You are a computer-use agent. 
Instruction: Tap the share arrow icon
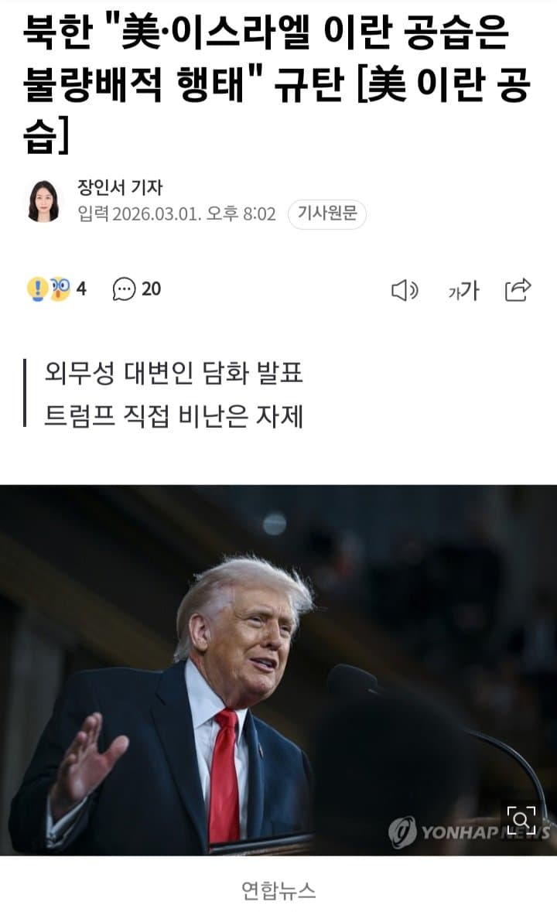tap(518, 289)
